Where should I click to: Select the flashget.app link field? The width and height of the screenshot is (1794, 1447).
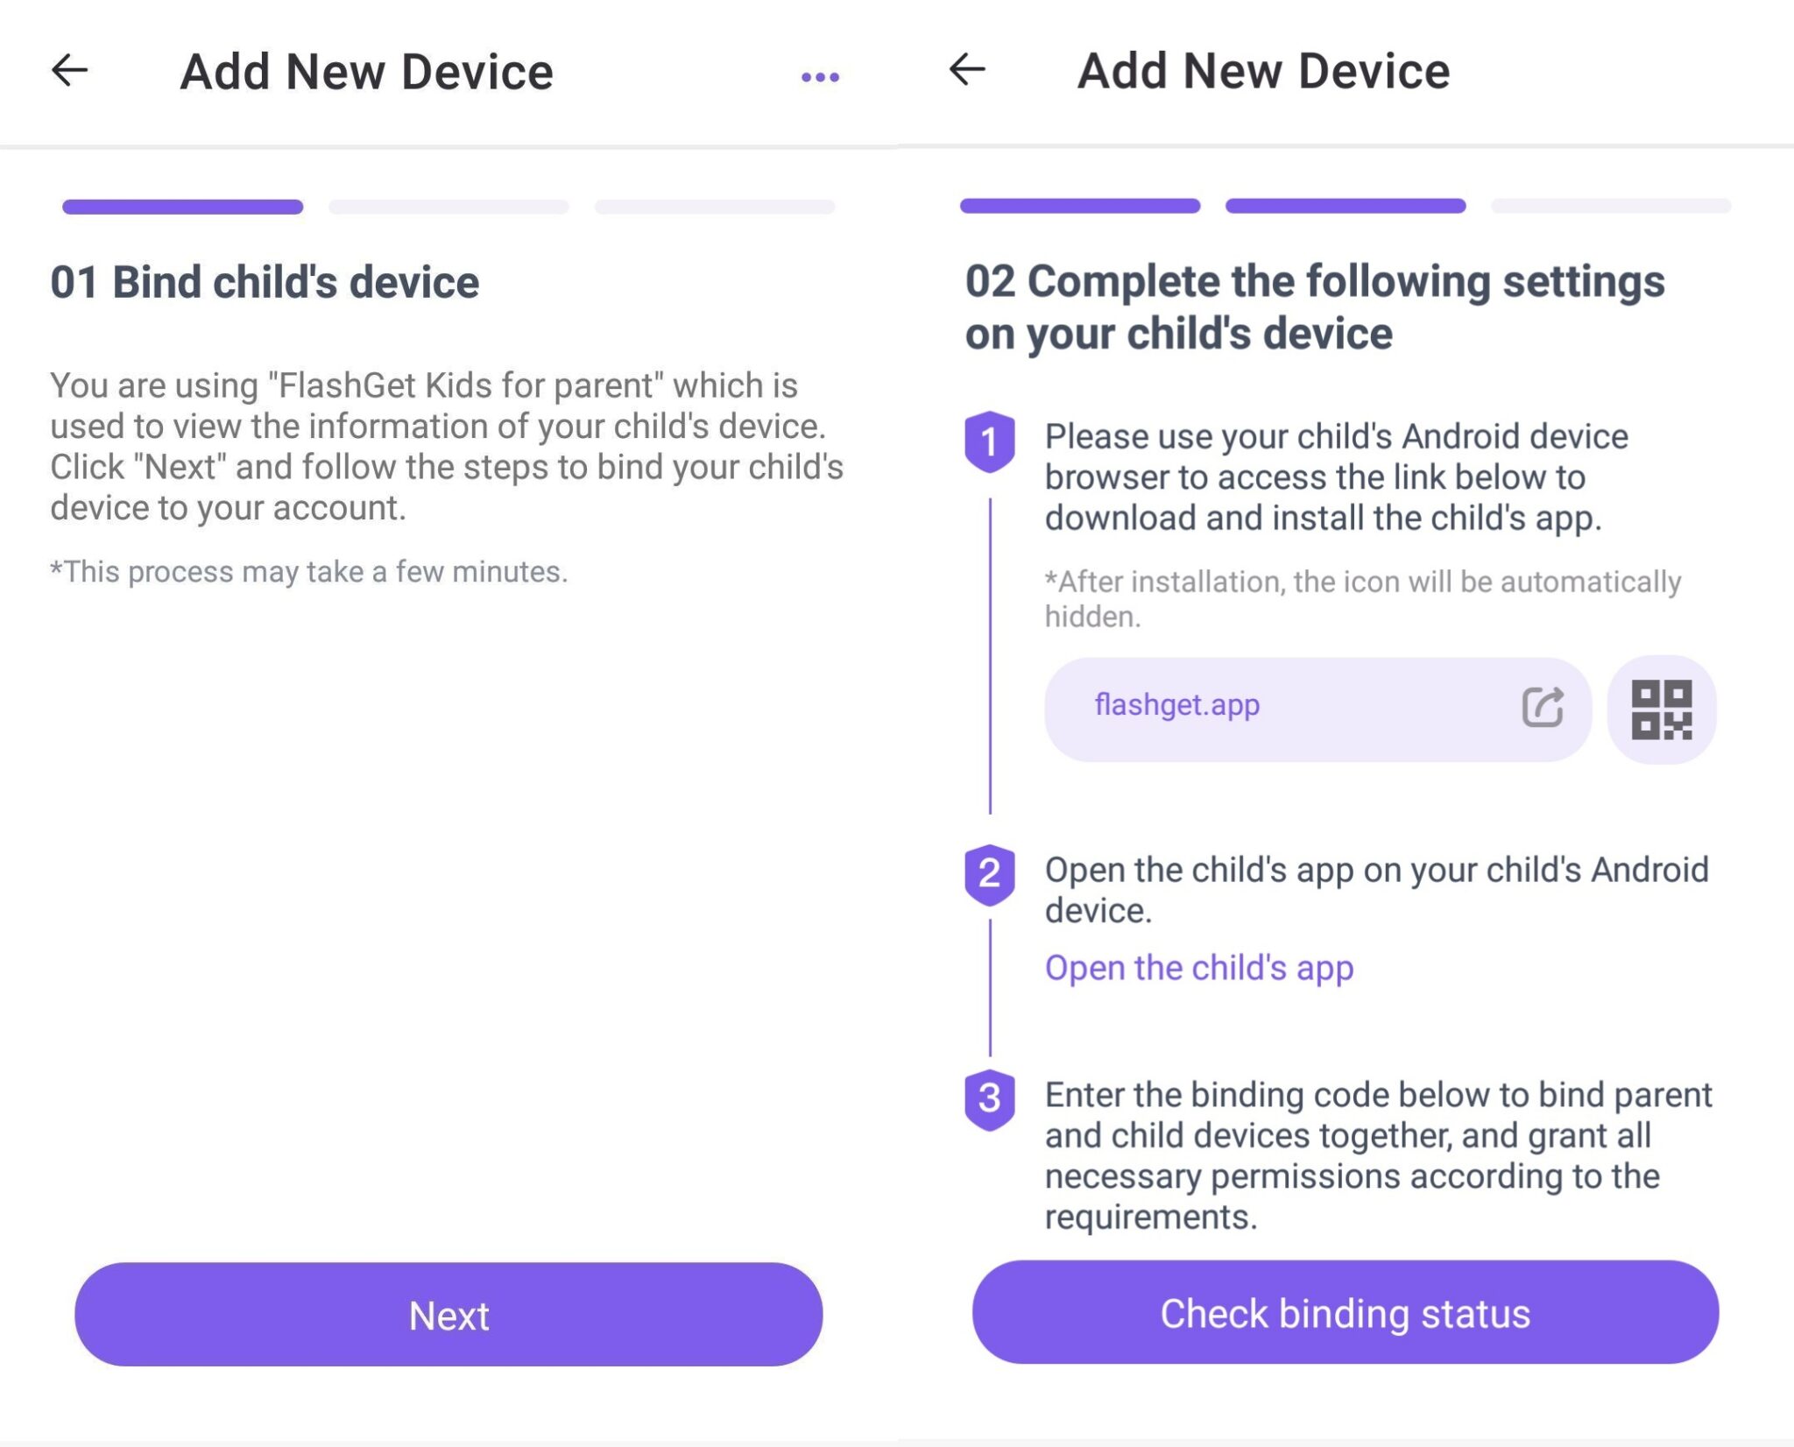(1317, 709)
